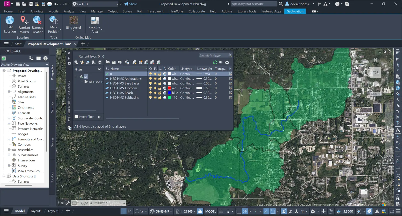Image resolution: width=402 pixels, height=216 pixels.
Task: Click red color swatch of HEC-HMS Junctions
Action: pyautogui.click(x=169, y=88)
